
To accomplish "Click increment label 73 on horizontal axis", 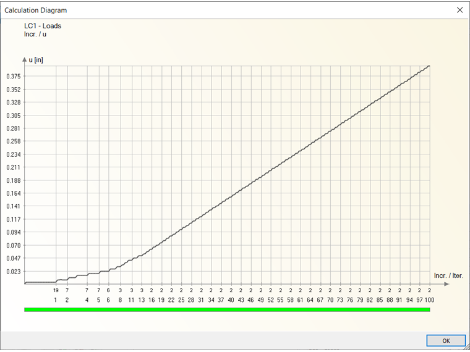I will (340, 300).
